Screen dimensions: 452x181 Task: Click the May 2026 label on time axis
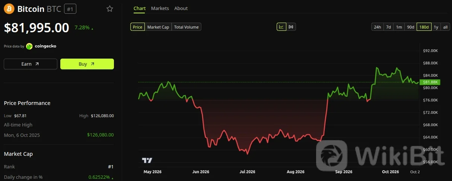152,172
